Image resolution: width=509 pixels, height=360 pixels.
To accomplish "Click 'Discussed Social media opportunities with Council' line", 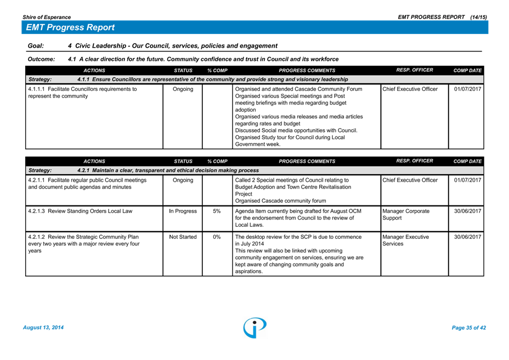I will coord(296,130).
